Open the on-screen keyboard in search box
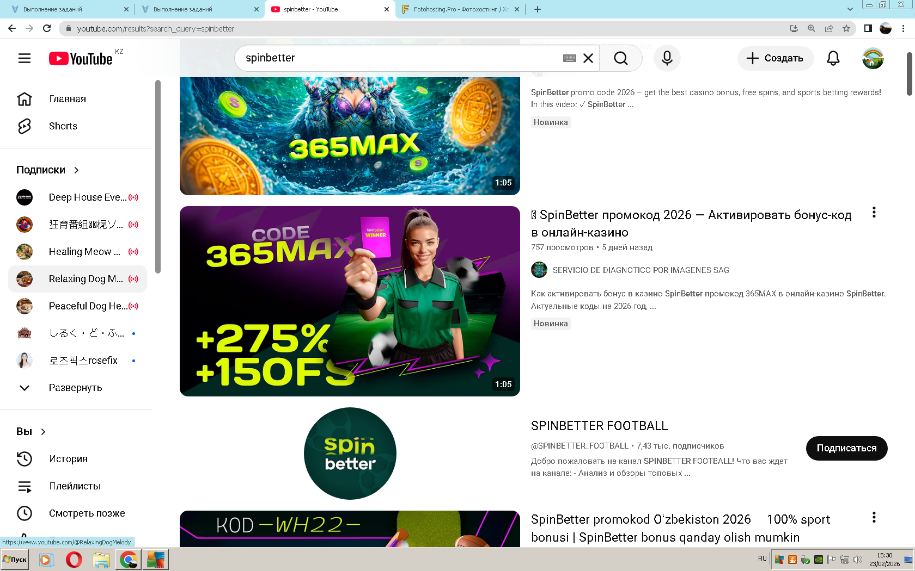 [570, 58]
